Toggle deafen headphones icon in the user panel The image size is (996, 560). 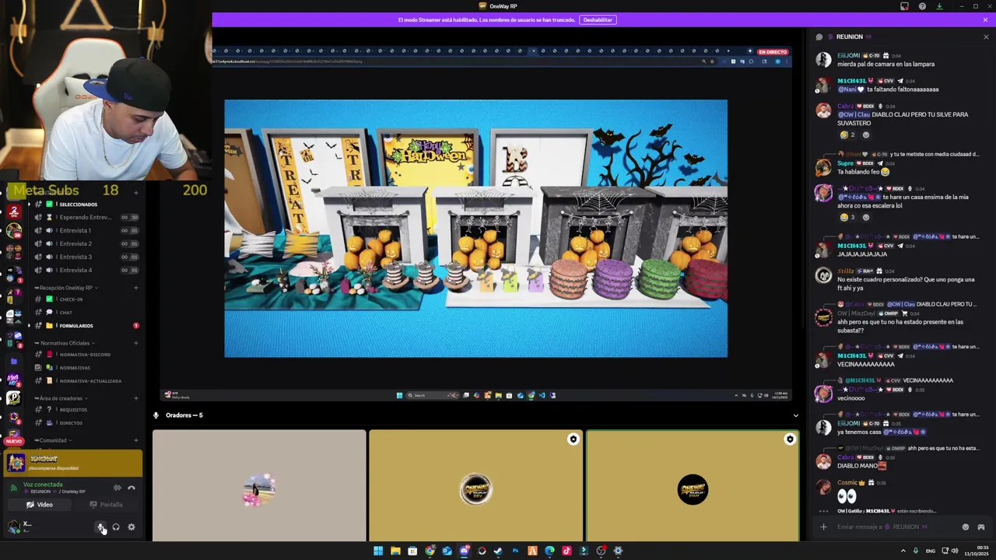[116, 527]
